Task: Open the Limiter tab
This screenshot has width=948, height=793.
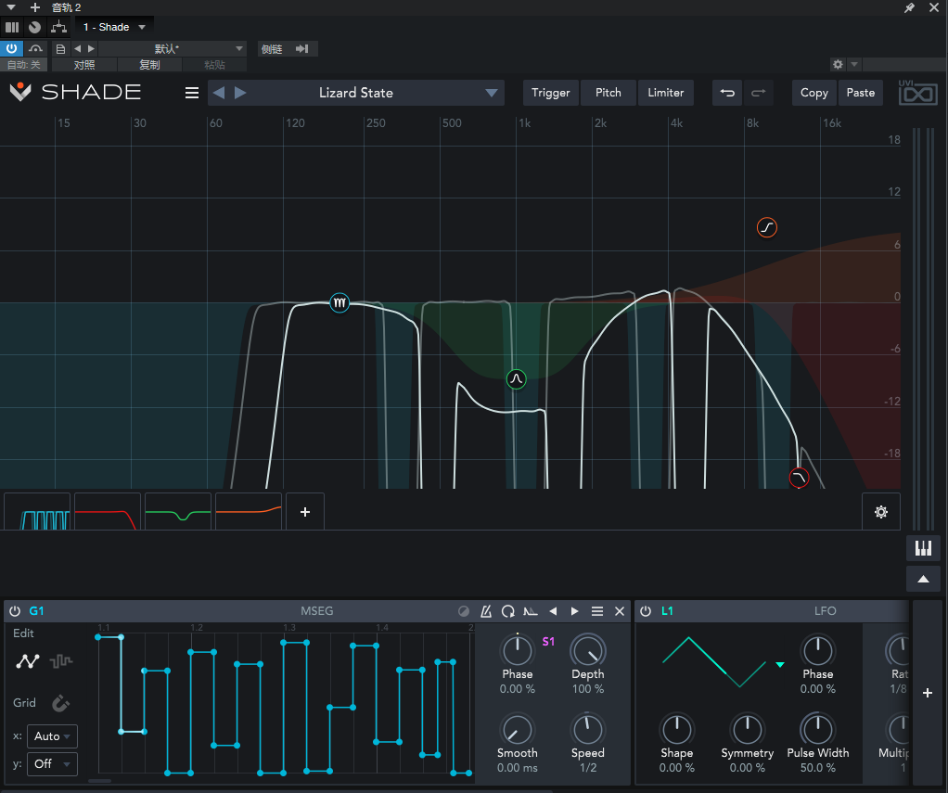Action: pos(666,93)
